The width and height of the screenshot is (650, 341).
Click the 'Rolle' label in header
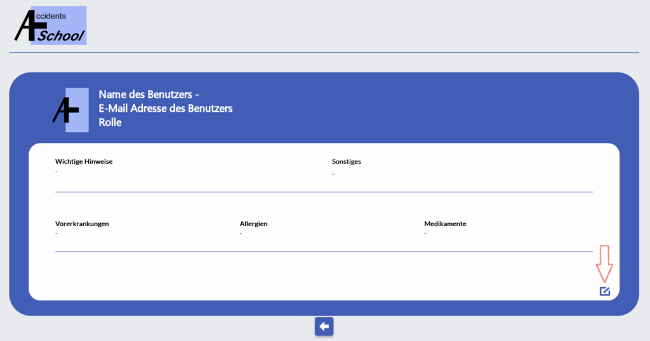tap(110, 123)
